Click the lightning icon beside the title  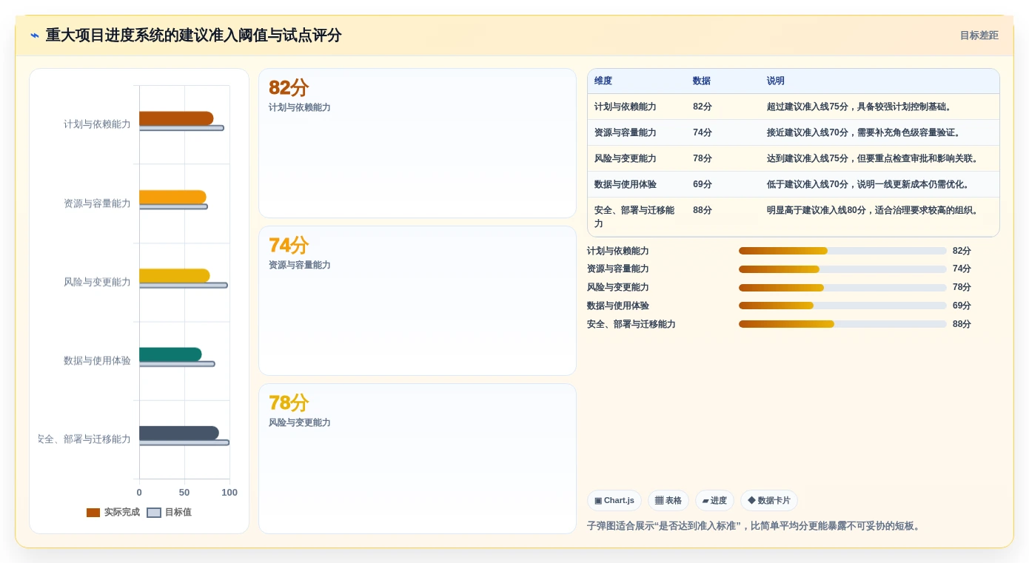(35, 36)
